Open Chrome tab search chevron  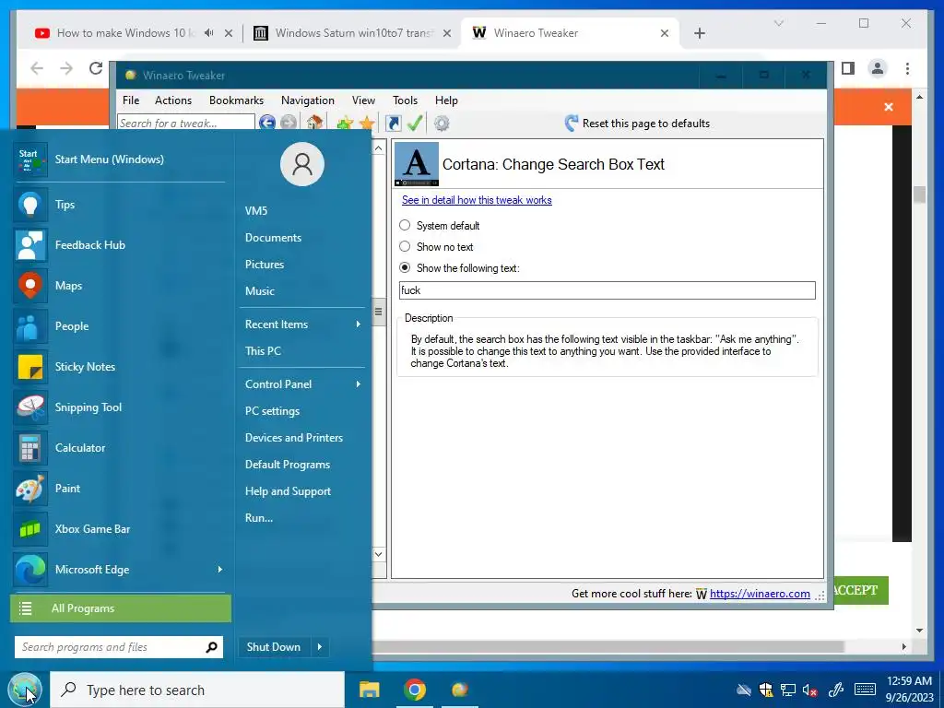(x=778, y=23)
